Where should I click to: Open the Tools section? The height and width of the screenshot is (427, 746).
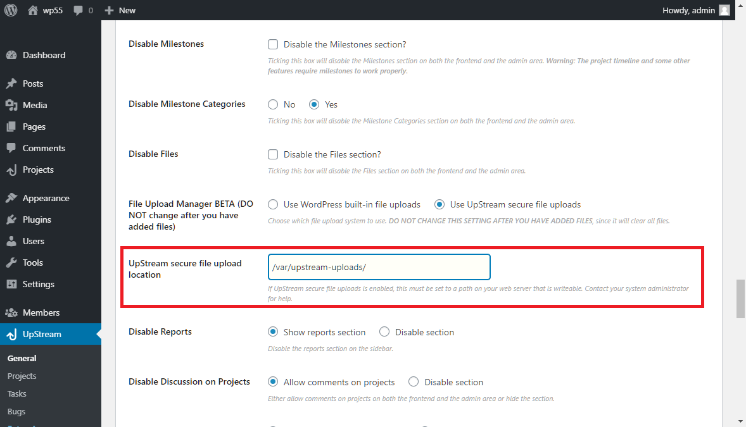pyautogui.click(x=31, y=263)
